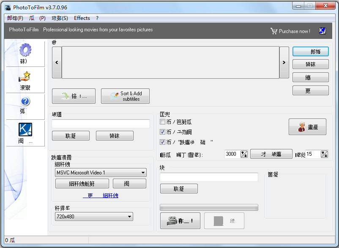The width and height of the screenshot is (339, 248).
Task: Click the movie creation progress bar
Action: [209, 207]
